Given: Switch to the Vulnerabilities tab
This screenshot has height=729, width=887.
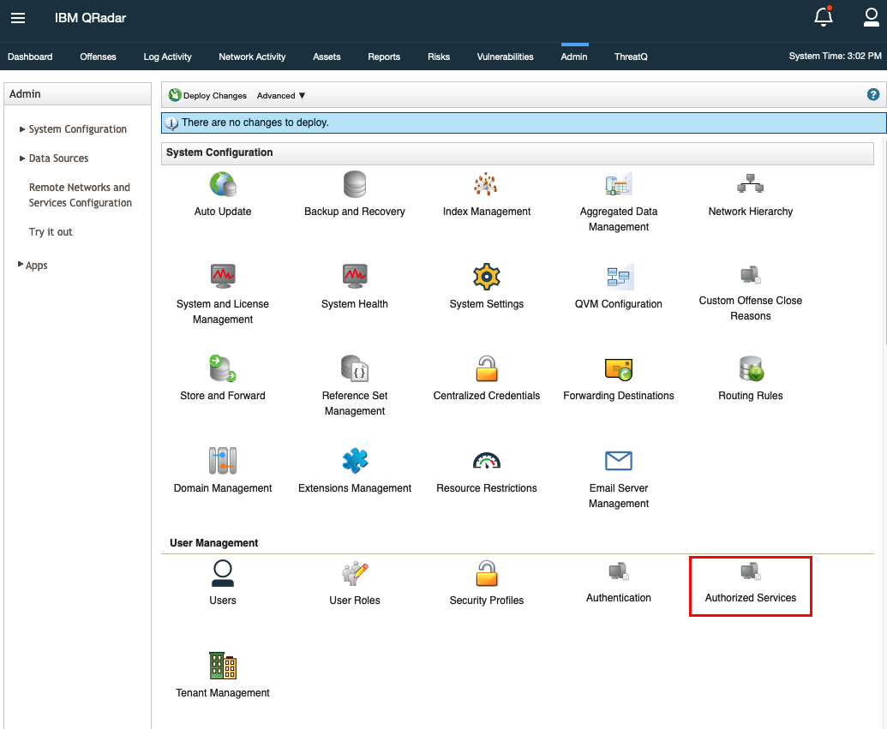Looking at the screenshot, I should (x=505, y=57).
